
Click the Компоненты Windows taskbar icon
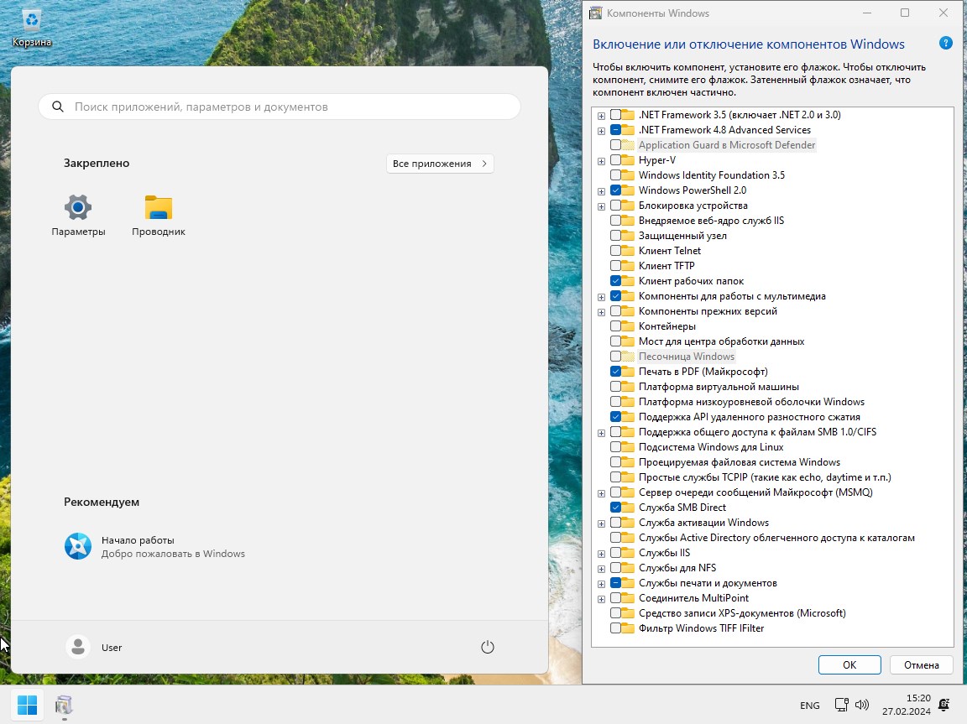[x=64, y=704]
